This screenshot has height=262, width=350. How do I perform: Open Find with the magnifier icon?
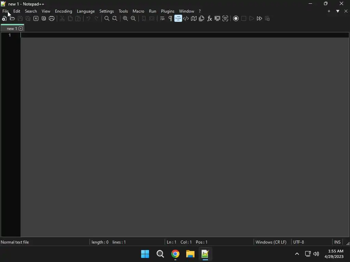tap(107, 18)
